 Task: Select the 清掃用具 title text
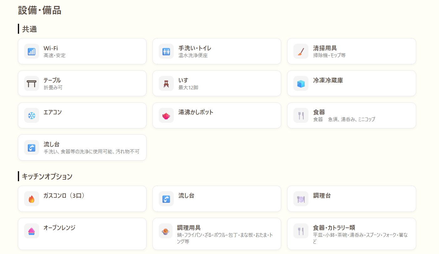pyautogui.click(x=325, y=48)
